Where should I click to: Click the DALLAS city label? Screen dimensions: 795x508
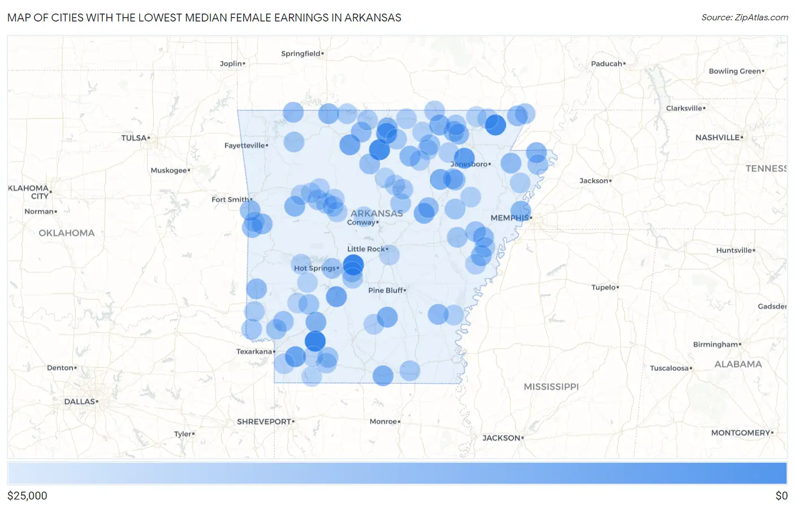pos(79,402)
